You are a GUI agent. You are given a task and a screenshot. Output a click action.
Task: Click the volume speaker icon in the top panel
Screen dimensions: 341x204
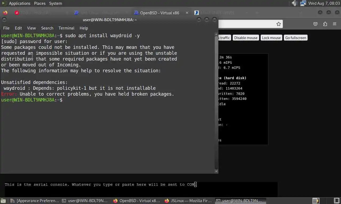[294, 3]
